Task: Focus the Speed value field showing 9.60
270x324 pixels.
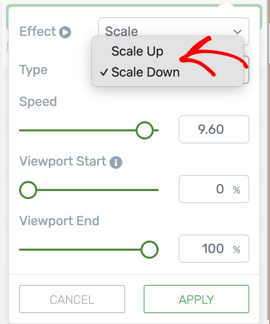Action: click(214, 129)
